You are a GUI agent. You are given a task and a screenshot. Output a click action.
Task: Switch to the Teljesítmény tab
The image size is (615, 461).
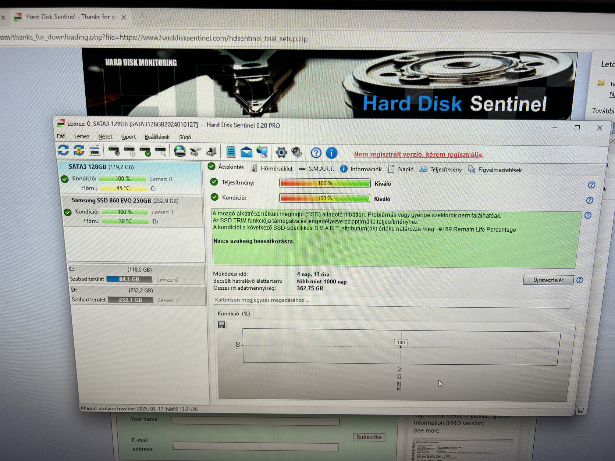[x=441, y=169]
